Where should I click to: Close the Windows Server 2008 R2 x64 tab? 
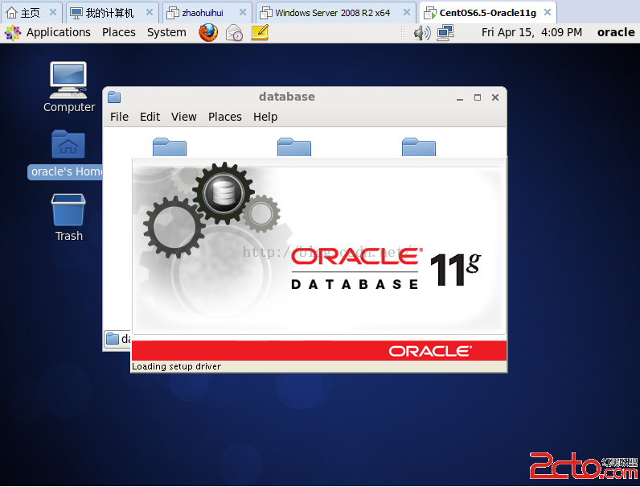click(x=407, y=13)
